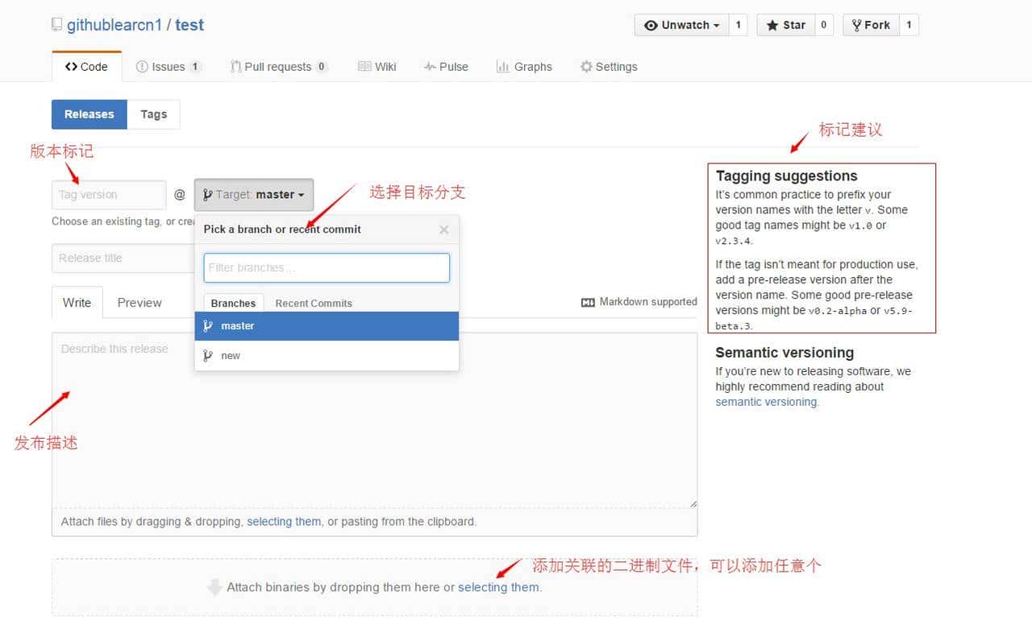This screenshot has height=620, width=1032.
Task: Select the new branch entry
Action: (x=327, y=356)
